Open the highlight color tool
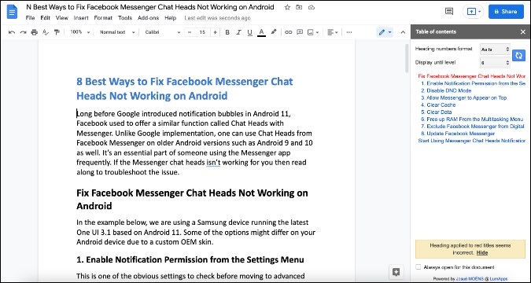The height and width of the screenshot is (283, 531). [274, 32]
